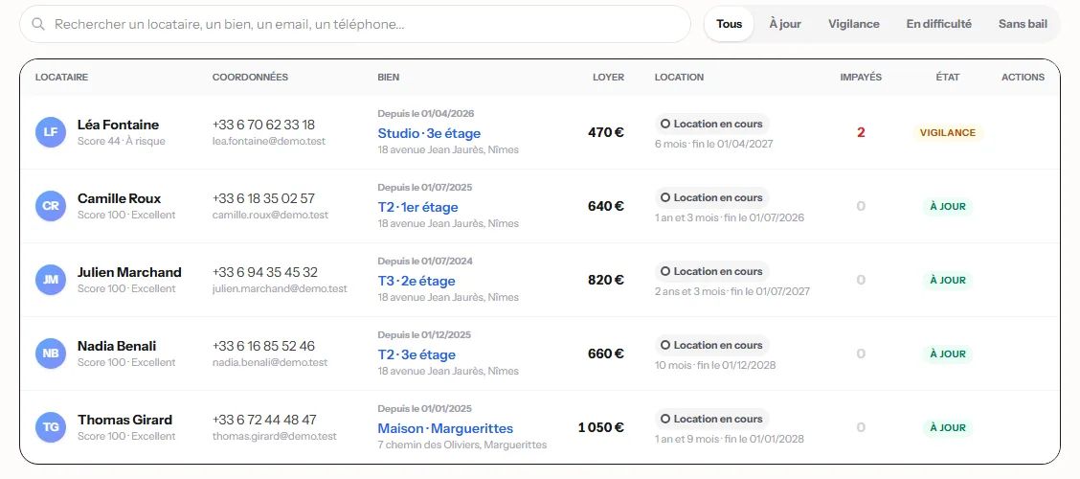Screen dimensions: 1080x479
Task: Click the name Léa Fontaine
Action: point(118,125)
